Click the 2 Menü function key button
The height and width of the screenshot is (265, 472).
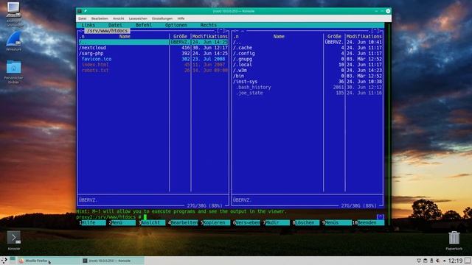click(x=122, y=222)
